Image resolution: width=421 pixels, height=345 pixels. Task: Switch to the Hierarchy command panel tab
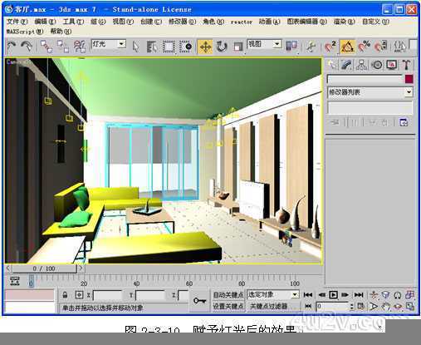click(x=361, y=65)
